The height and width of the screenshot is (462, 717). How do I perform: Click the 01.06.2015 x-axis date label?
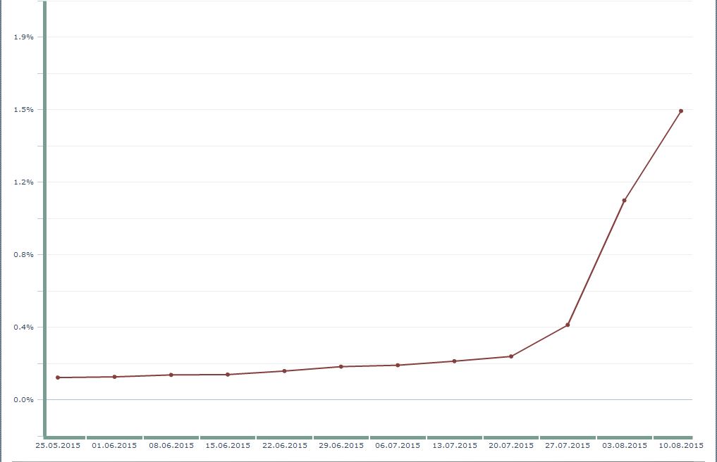114,445
